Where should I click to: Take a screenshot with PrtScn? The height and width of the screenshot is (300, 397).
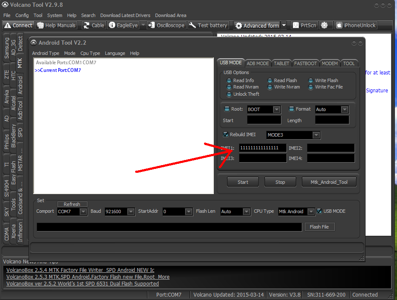tap(305, 26)
